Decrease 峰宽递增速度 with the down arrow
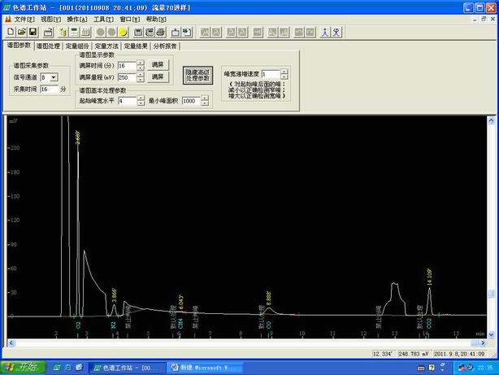 pos(284,76)
